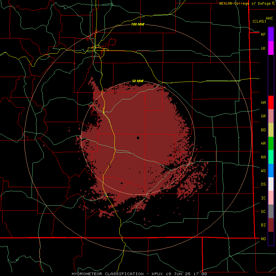The height and width of the screenshot is (276, 276).
Task: Click the 50 NMI range ring label
Action: coord(138,81)
